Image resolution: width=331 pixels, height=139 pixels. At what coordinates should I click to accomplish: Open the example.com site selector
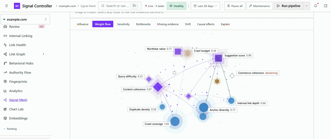coord(25,19)
